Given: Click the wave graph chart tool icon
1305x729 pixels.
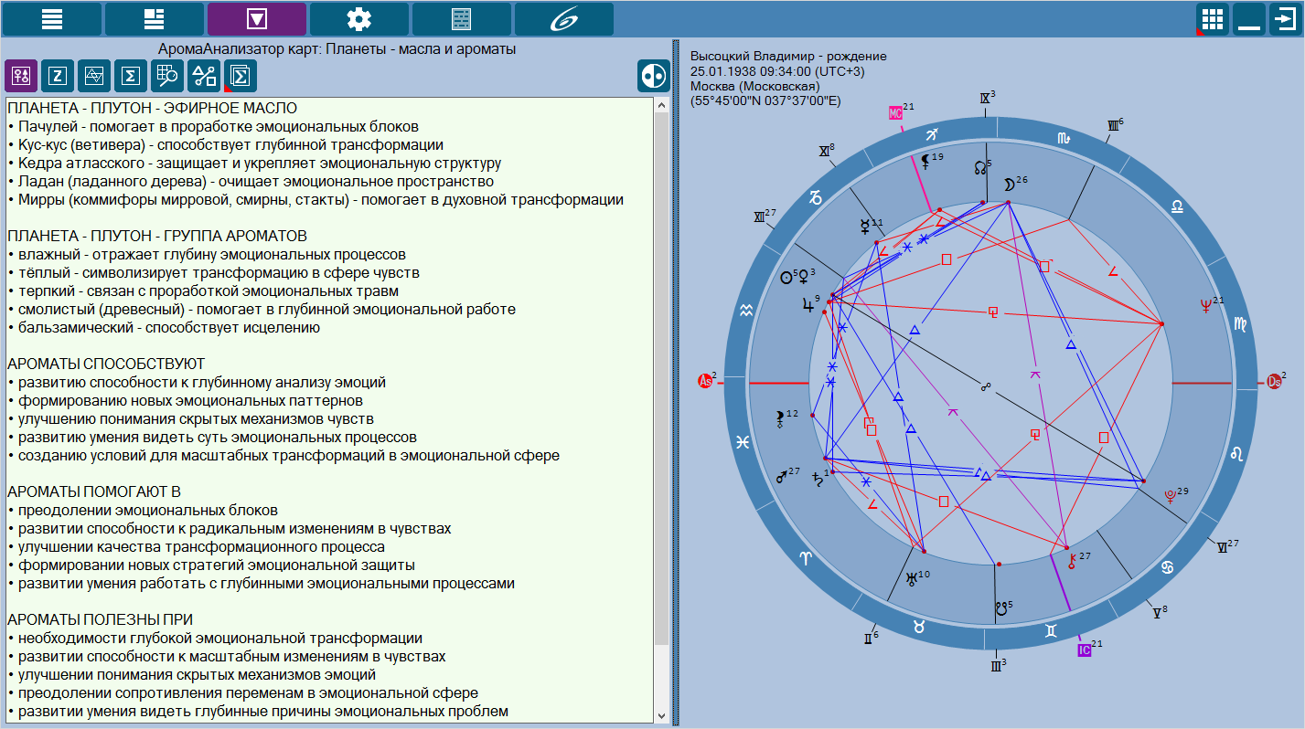Looking at the screenshot, I should pos(93,77).
